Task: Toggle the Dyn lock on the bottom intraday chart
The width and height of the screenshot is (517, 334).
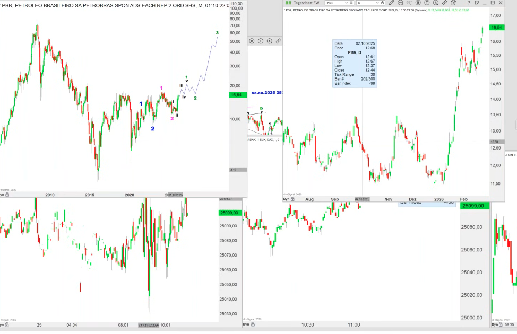Action: tap(246, 324)
